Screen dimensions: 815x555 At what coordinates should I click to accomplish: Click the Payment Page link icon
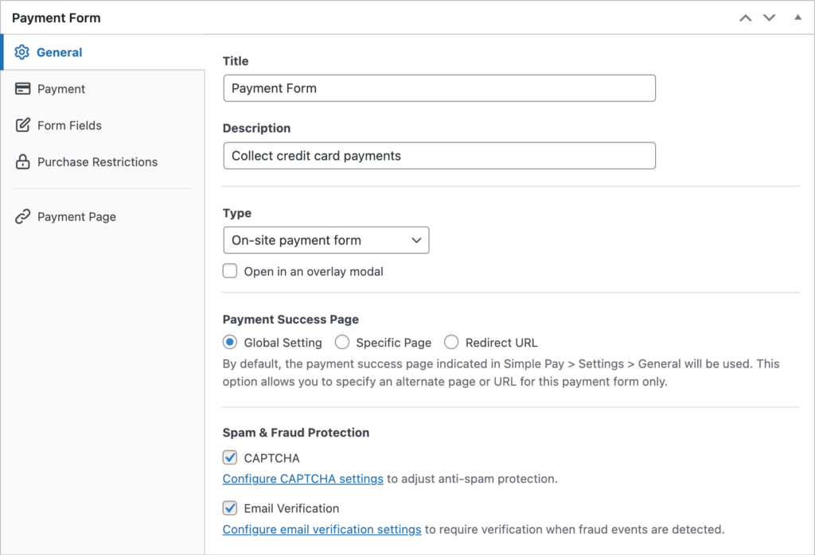coord(23,216)
